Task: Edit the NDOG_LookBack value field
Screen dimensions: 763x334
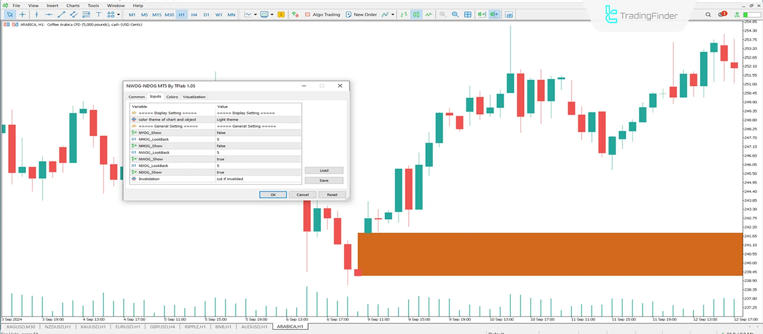Action: [258, 166]
